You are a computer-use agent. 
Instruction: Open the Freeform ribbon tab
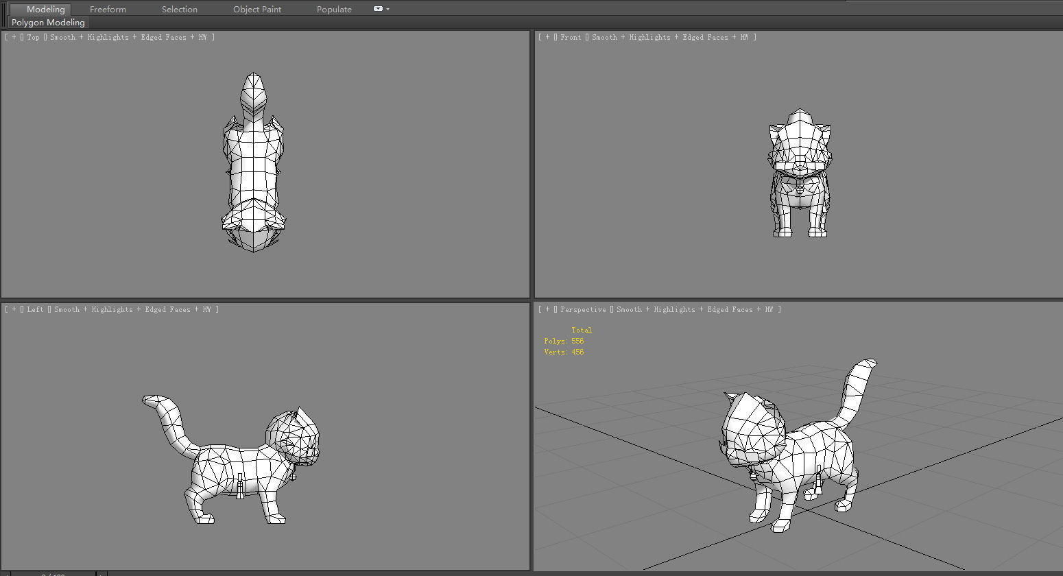tap(108, 9)
